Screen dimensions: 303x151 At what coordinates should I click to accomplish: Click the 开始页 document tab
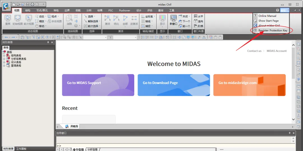point(72,127)
